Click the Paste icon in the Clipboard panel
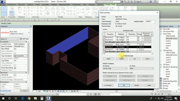 pos(20,10)
